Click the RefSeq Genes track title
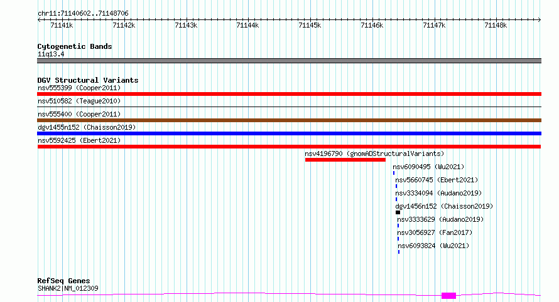 point(63,281)
